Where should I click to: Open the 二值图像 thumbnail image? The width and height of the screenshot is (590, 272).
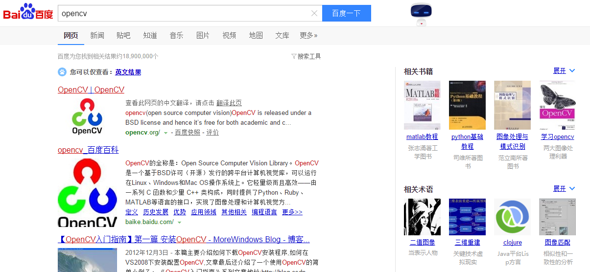pyautogui.click(x=422, y=217)
